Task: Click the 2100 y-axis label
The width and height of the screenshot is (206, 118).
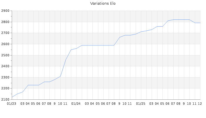Action: 6,99
